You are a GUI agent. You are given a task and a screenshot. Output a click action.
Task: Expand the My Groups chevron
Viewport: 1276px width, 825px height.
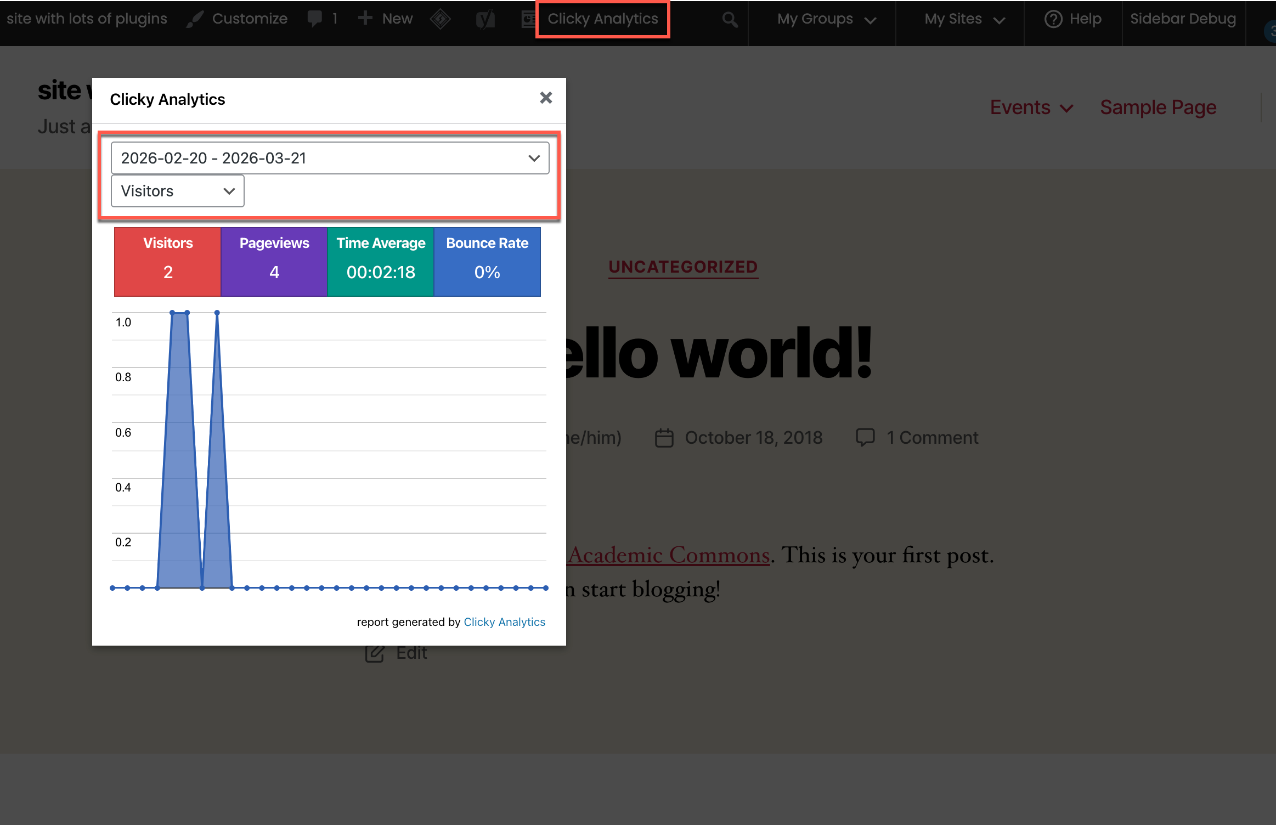[870, 21]
